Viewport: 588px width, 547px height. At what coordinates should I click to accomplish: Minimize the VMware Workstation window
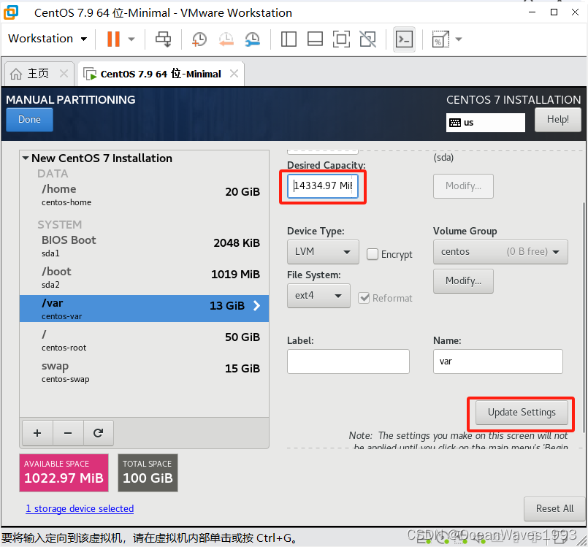pos(532,12)
